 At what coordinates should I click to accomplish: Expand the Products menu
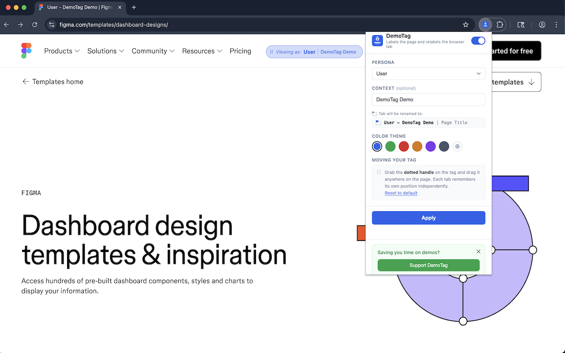point(62,51)
